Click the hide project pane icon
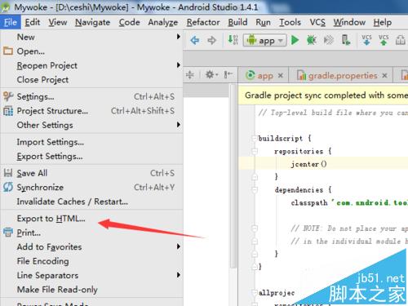The width and height of the screenshot is (408, 306). coord(228,74)
